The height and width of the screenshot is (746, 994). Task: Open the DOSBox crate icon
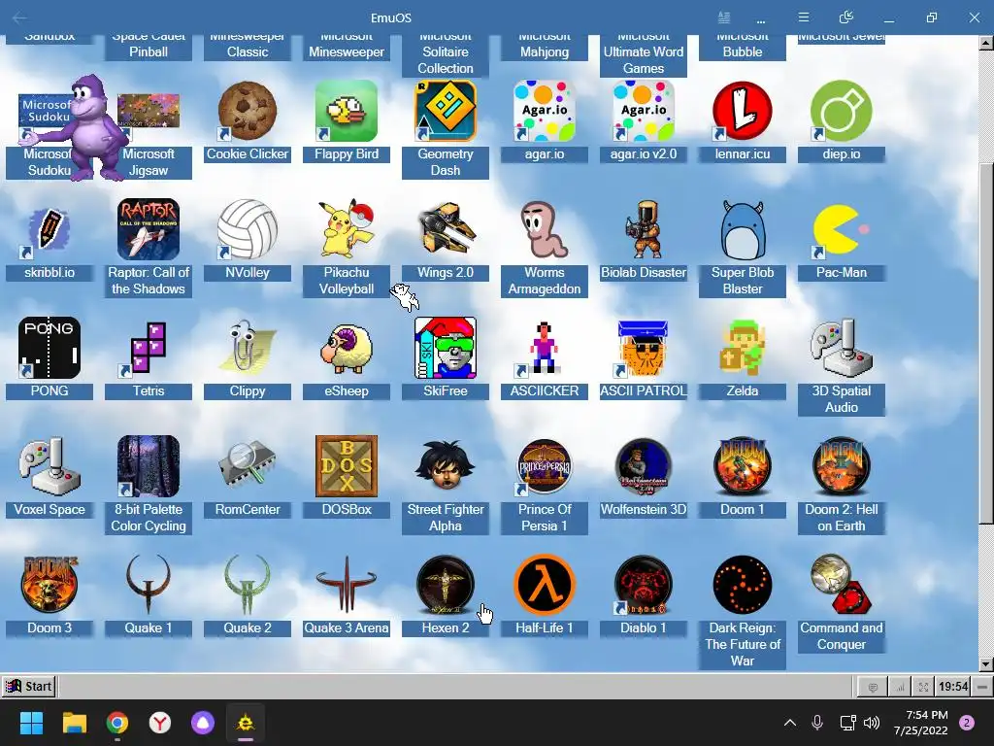click(347, 467)
